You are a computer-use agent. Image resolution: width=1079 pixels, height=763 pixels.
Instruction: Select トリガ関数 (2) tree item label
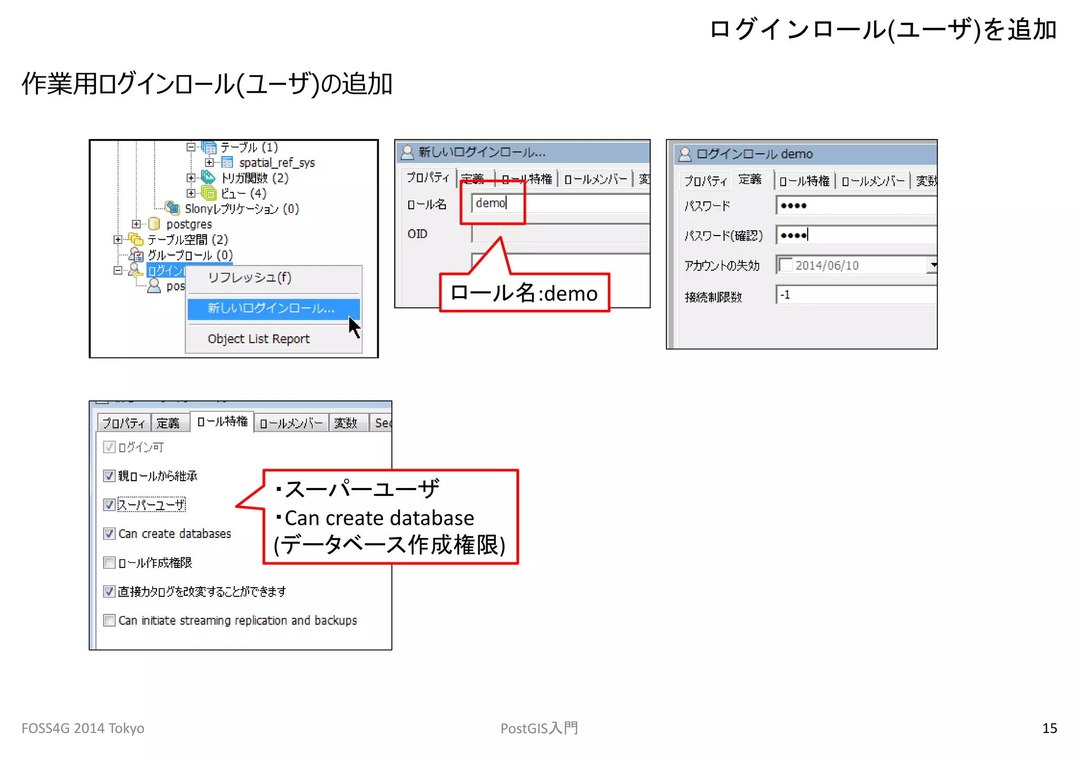(255, 178)
